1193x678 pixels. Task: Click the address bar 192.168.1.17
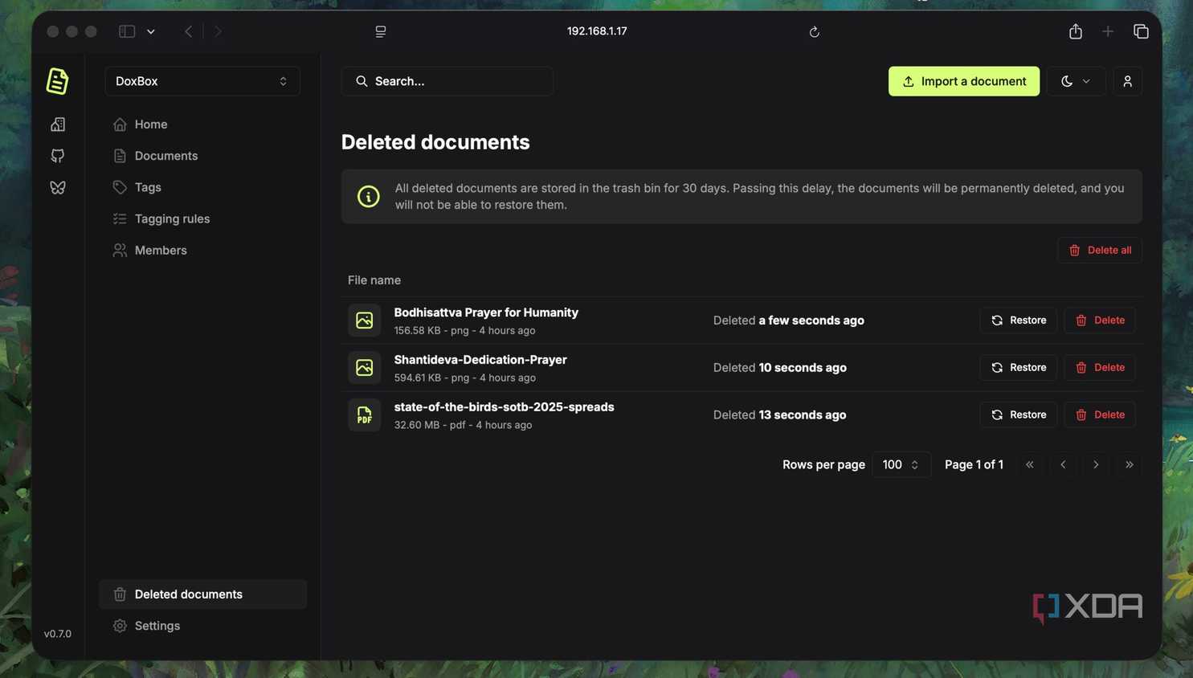click(x=597, y=31)
